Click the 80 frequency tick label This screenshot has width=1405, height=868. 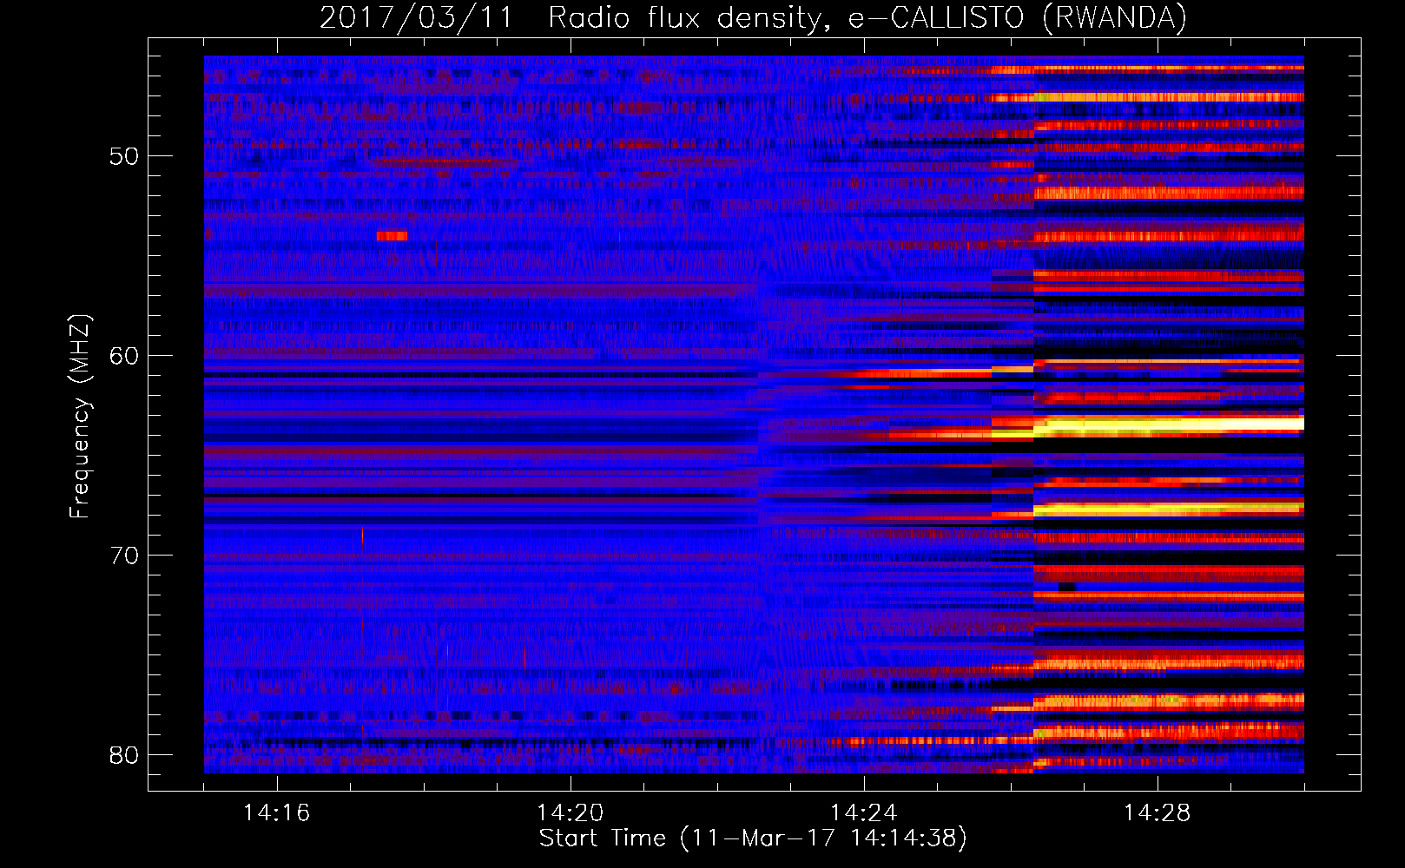124,755
